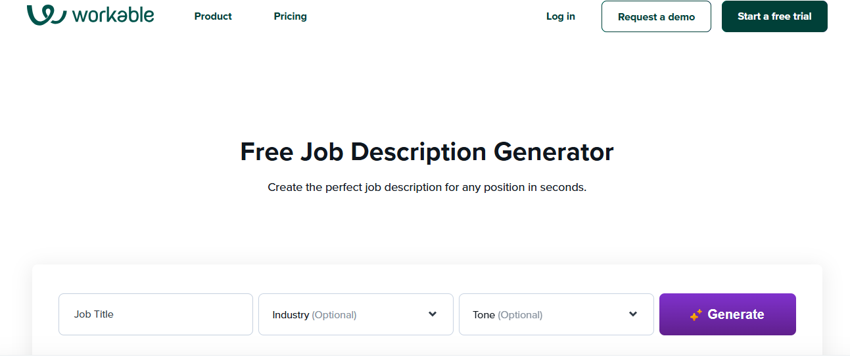Screen dimensions: 850x357
Task: Click the Log in link
Action: pyautogui.click(x=561, y=16)
